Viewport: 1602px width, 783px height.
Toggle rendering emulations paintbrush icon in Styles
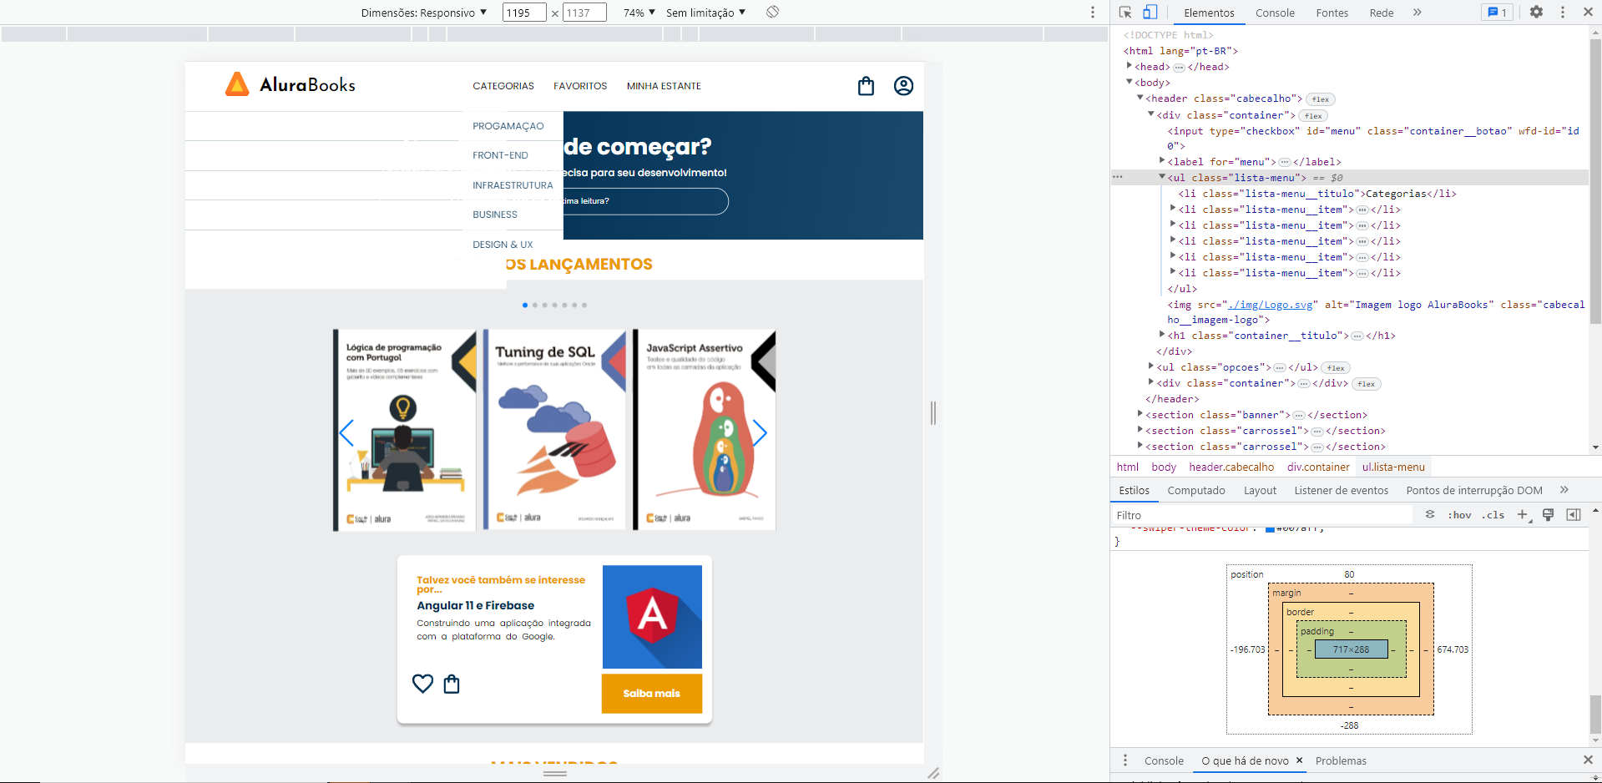click(1548, 515)
